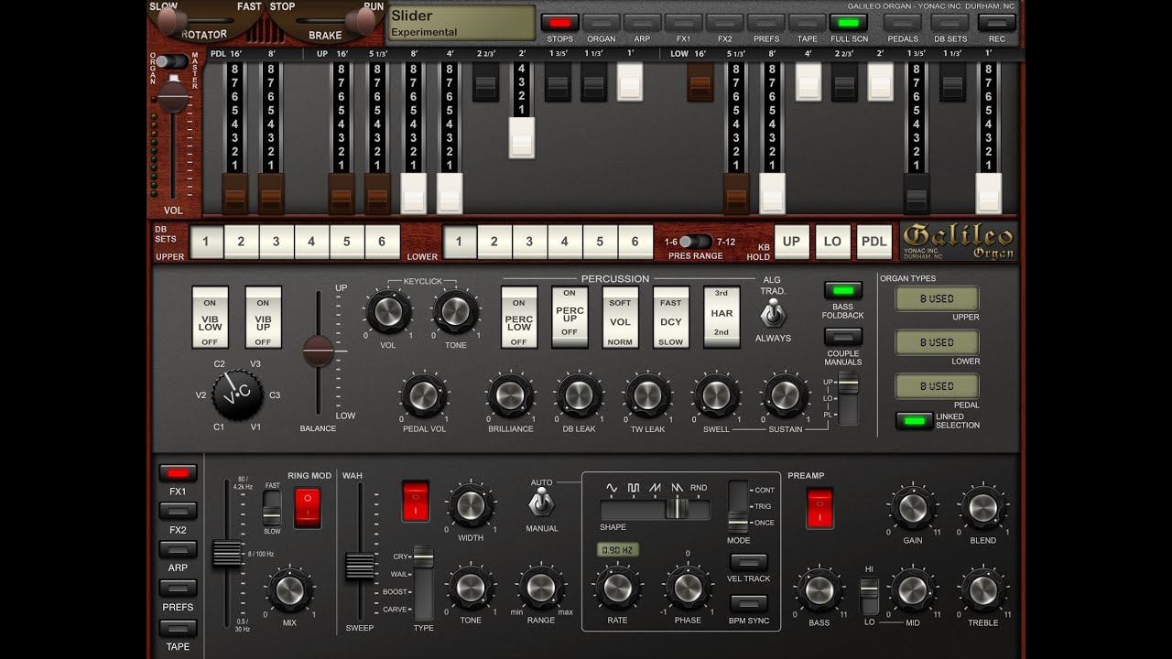
Task: Enable the Couple Manuals button
Action: [x=842, y=337]
